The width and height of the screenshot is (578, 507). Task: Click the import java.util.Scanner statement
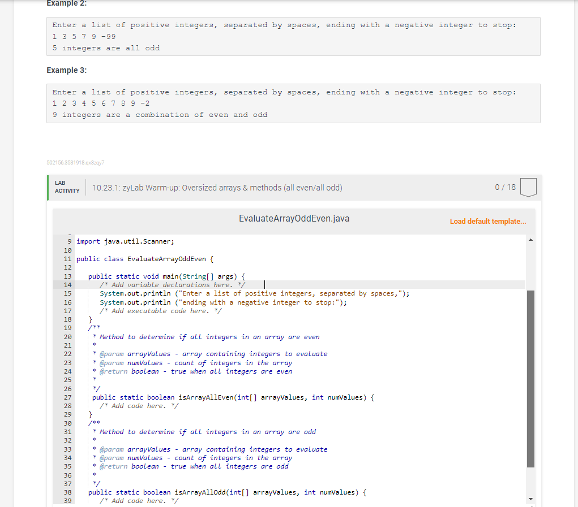[x=126, y=241]
